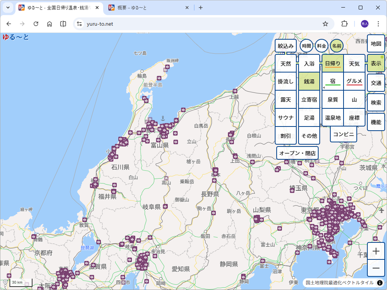
Task: Open the tab search dropdown arrow
Action: (8, 8)
